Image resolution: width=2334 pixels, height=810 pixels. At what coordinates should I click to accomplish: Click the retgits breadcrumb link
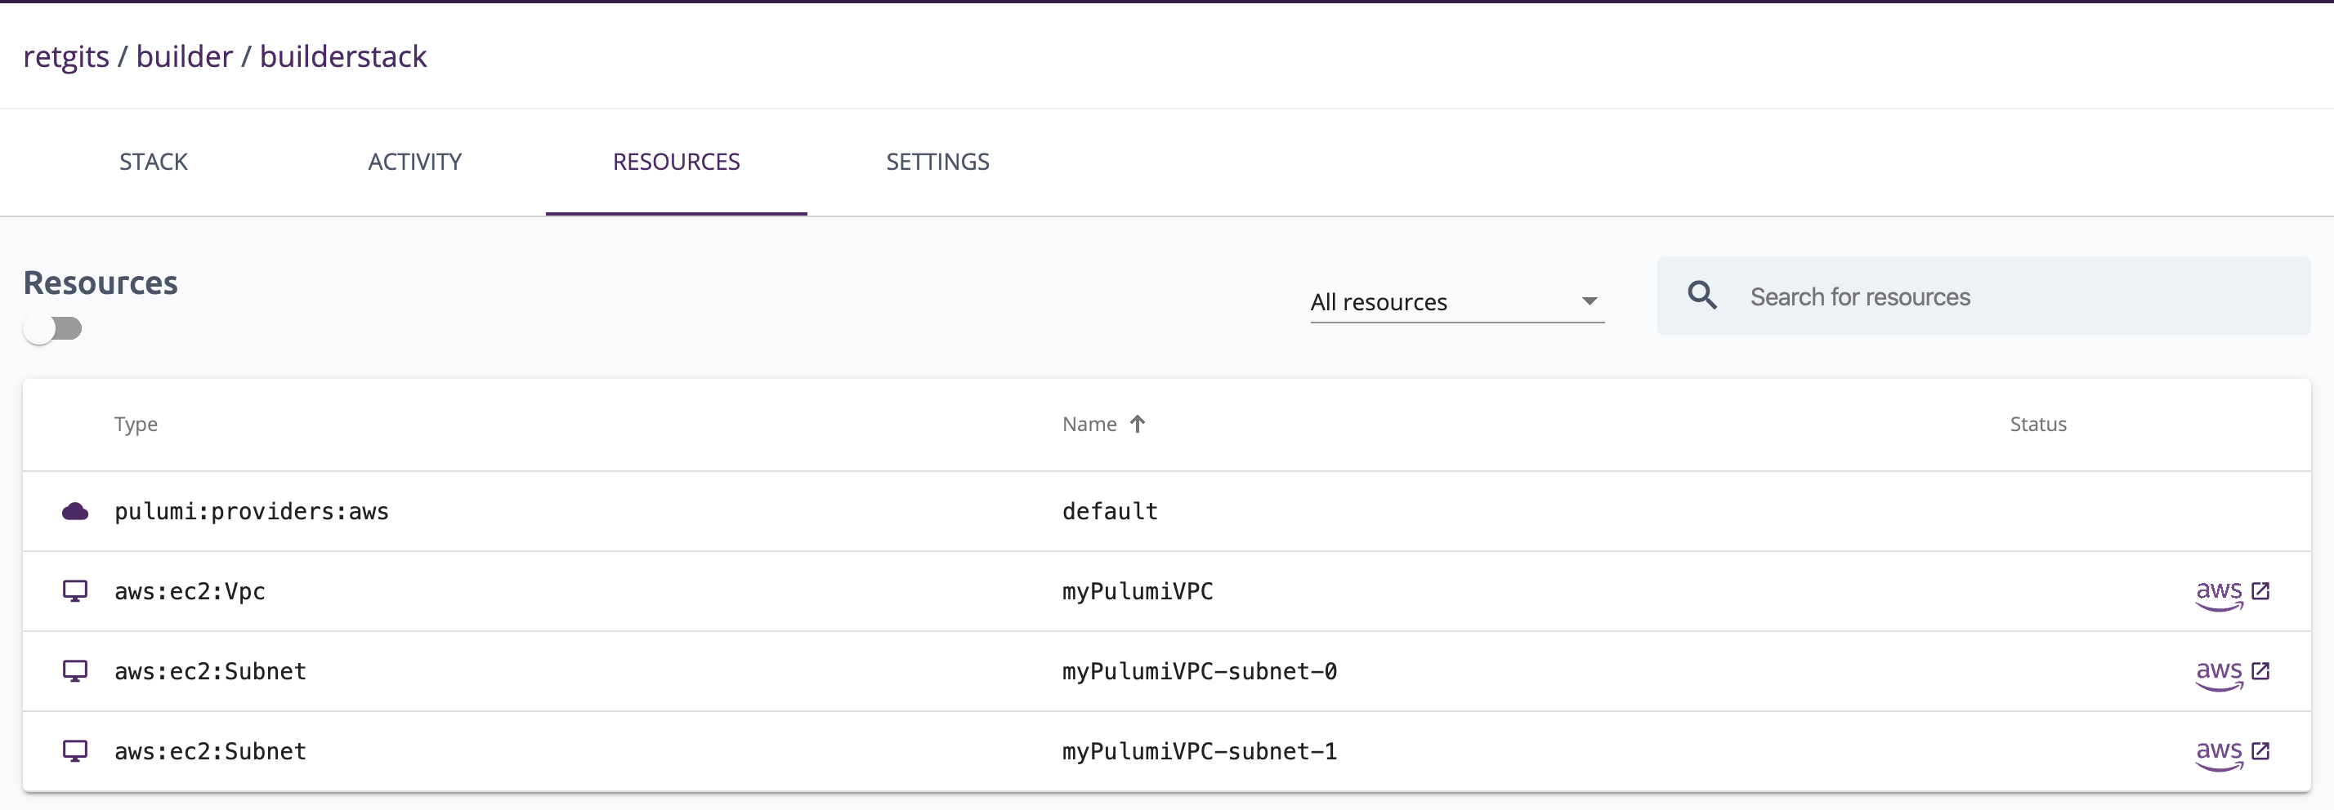[66, 56]
